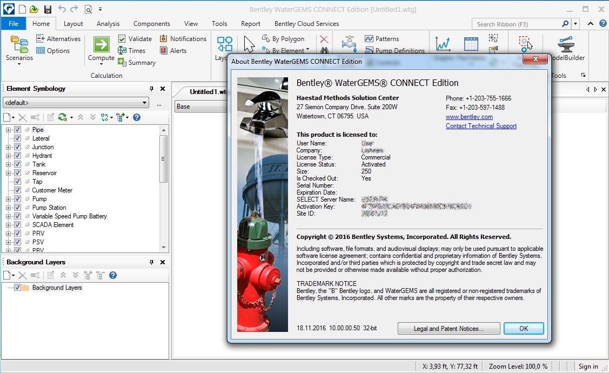Open Print Preview from quick access toolbar
Viewport: 609px width, 373px height.
(x=88, y=9)
